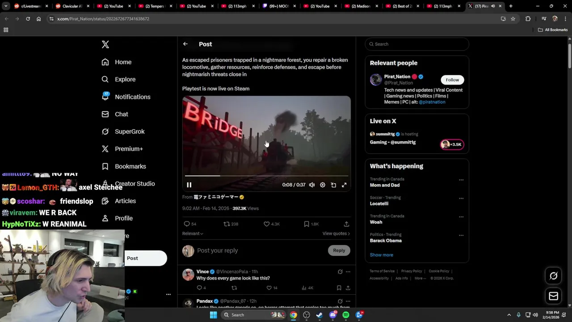
Task: Pause the playing video
Action: (189, 185)
